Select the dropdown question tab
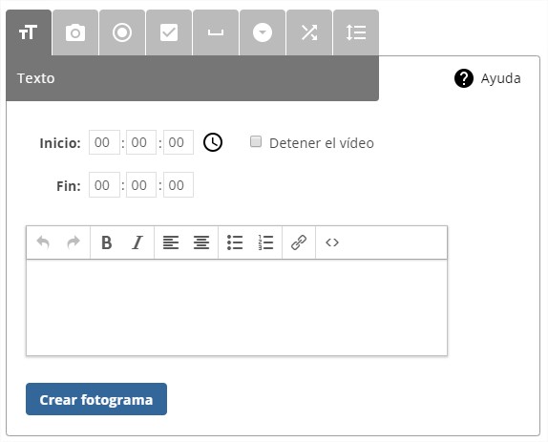The image size is (548, 442). tap(263, 32)
